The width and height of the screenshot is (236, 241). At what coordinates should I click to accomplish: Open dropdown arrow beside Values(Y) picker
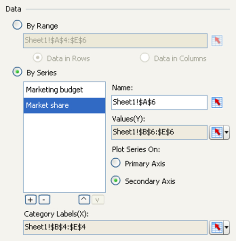pos(227,132)
